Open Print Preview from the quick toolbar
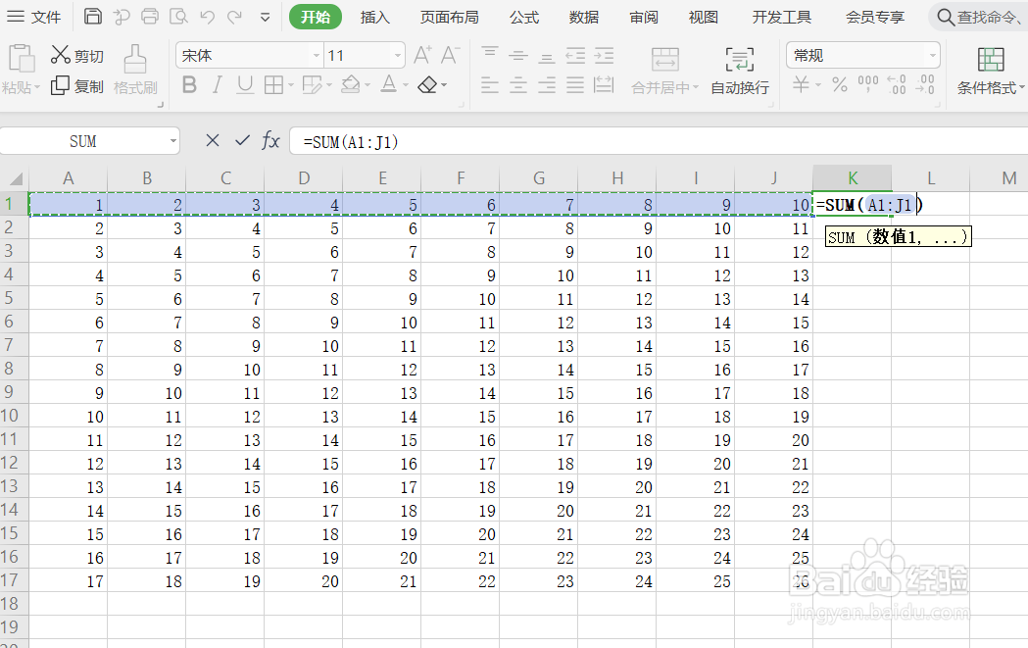 pos(178,17)
